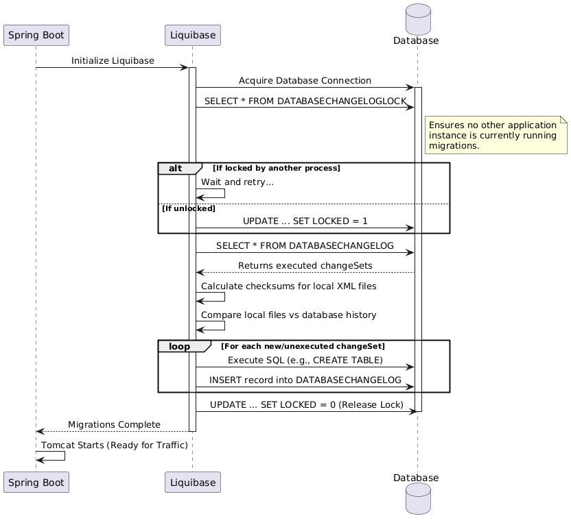Click the 'Migrations Complete' reply label
571x525 pixels.
pyautogui.click(x=114, y=425)
